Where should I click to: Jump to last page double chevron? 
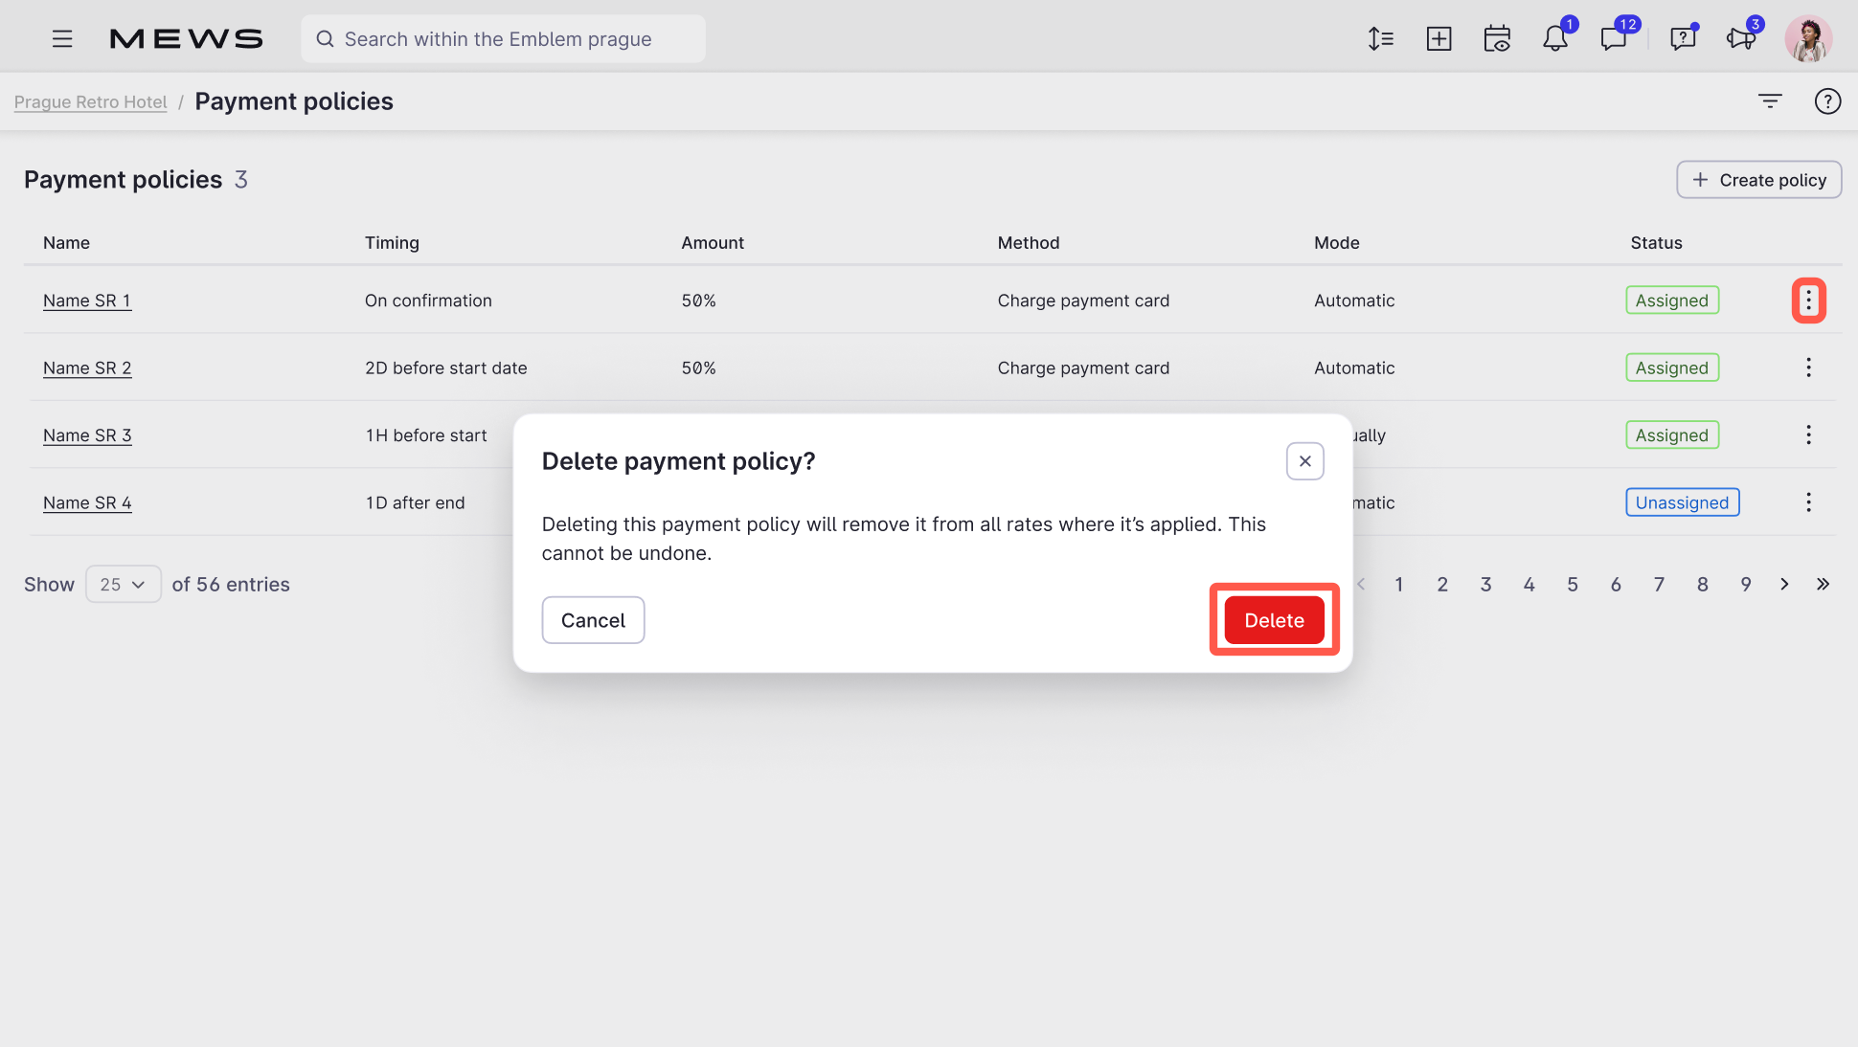click(x=1823, y=584)
